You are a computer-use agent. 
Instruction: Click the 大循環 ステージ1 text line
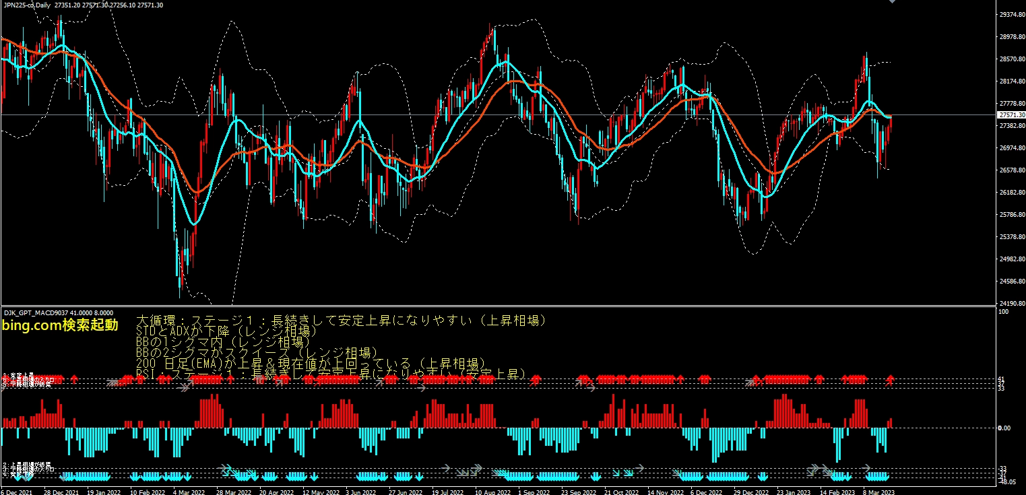point(340,321)
